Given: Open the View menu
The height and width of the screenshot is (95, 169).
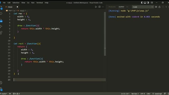Looking at the screenshot, I should click(x=23, y=3).
